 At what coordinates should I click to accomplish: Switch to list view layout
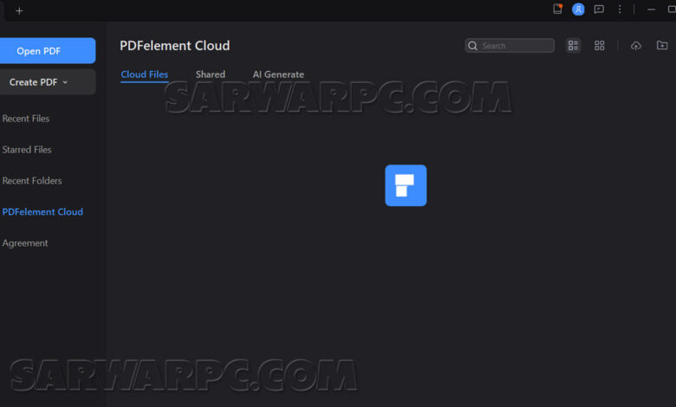coord(574,45)
